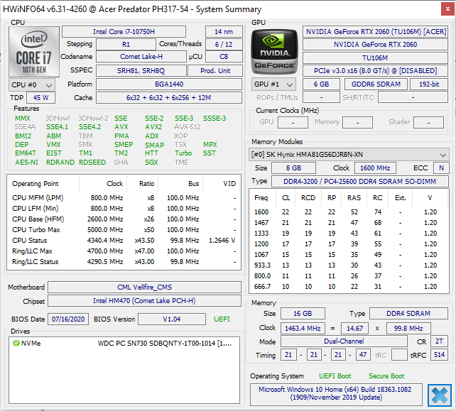
Task: Click the NVIDIA GeForce logo
Action: [274, 52]
